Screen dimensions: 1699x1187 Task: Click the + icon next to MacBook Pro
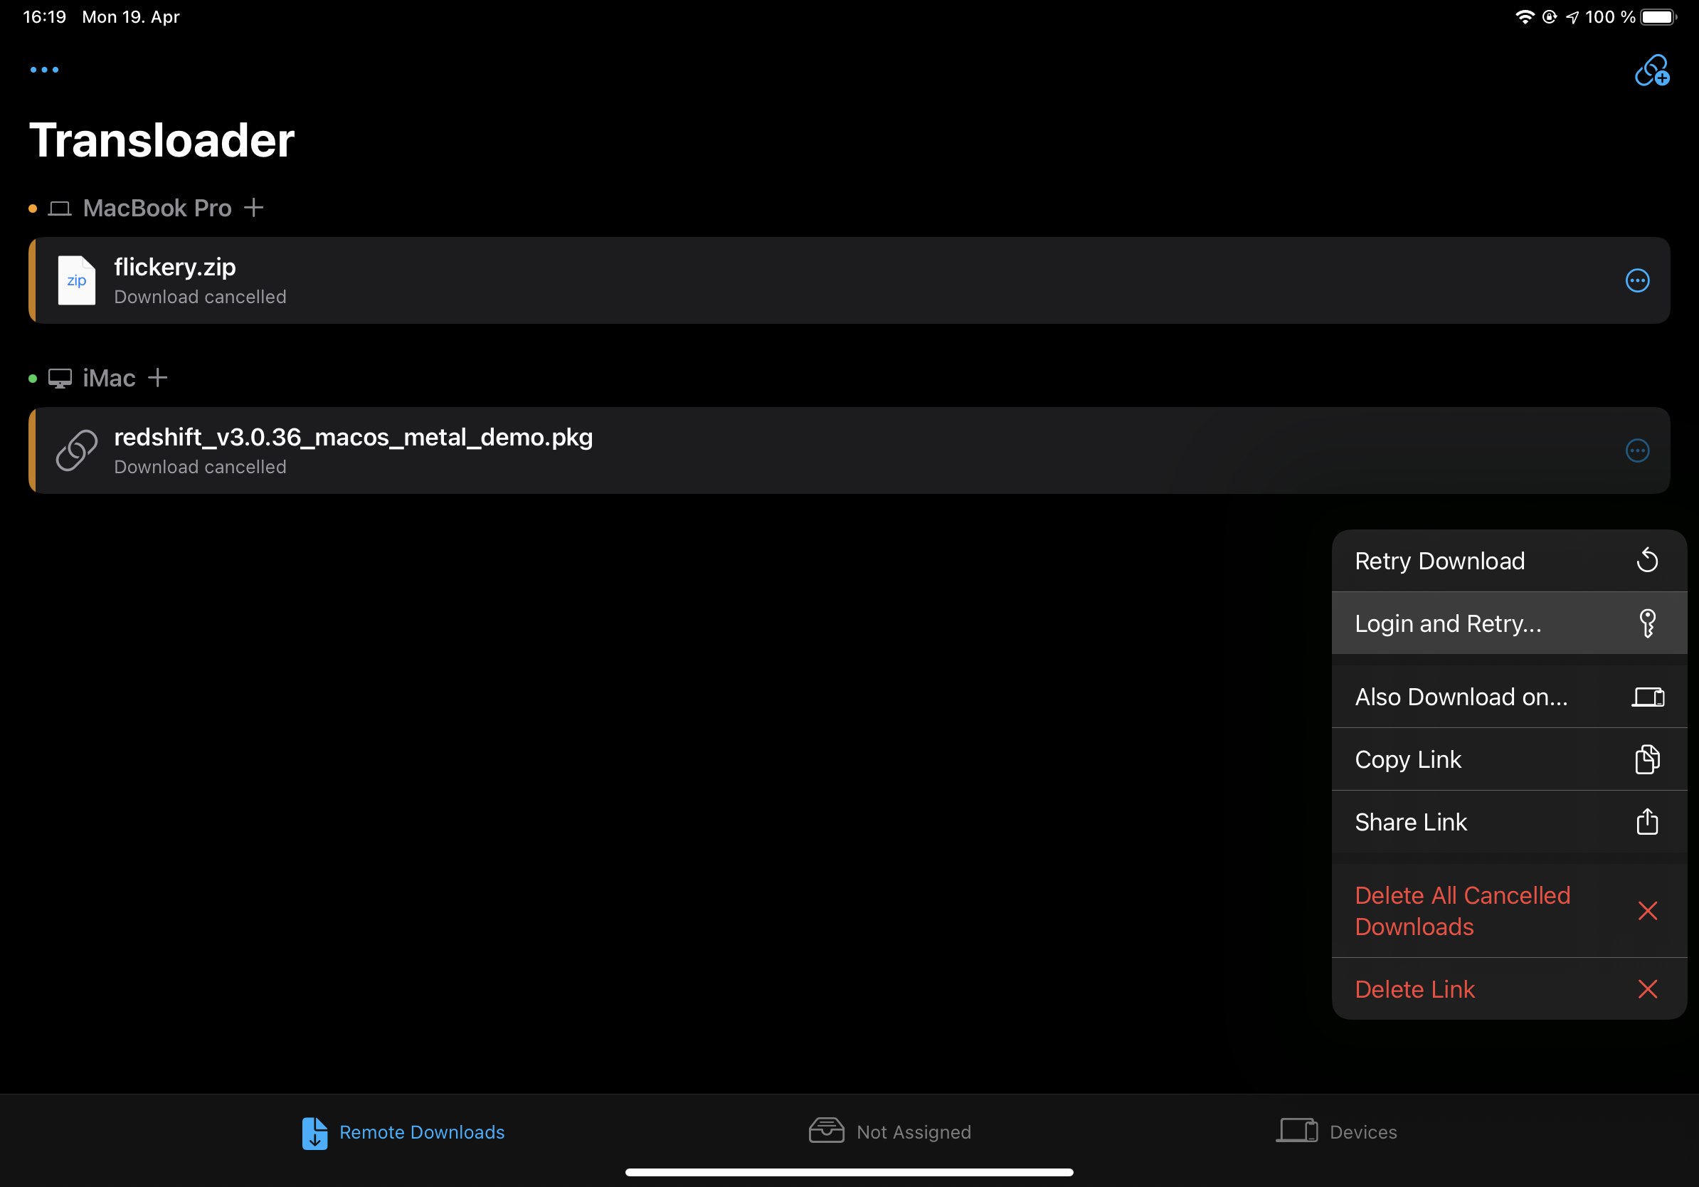click(x=254, y=208)
